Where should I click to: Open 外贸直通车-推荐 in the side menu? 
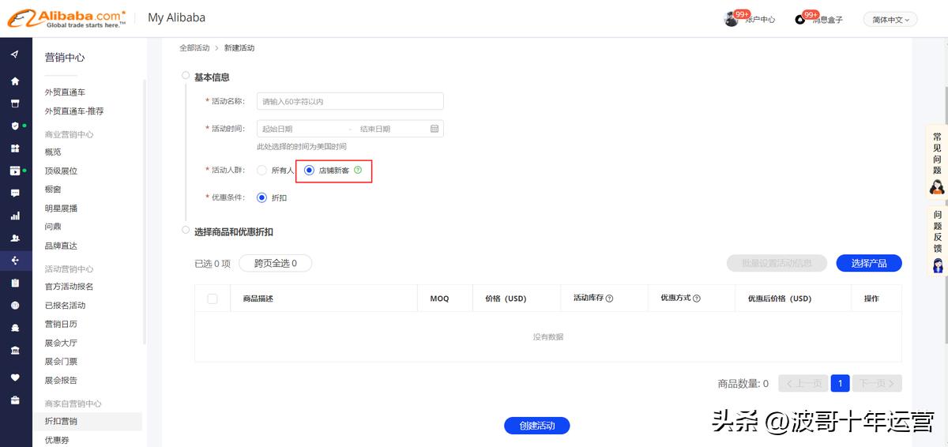coord(74,111)
